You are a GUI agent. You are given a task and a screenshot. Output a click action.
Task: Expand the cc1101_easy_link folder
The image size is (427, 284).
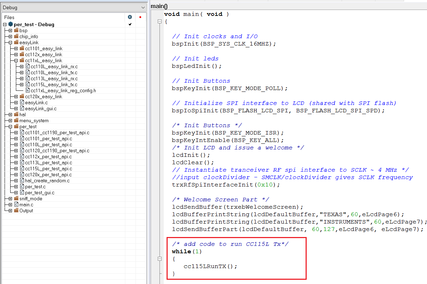tap(16, 48)
